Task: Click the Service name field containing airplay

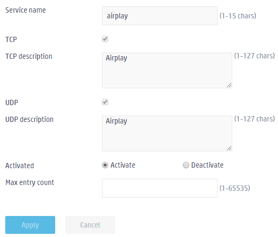Action: [160, 16]
